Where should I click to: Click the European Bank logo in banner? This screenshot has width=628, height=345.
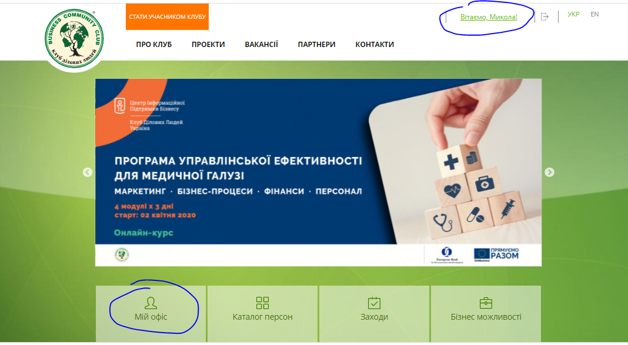pos(447,255)
